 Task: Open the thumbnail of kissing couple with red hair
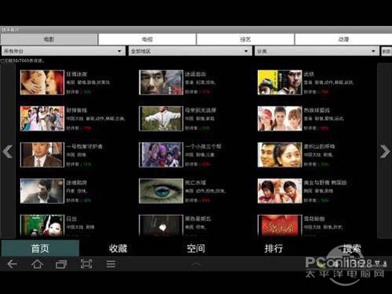[42, 82]
